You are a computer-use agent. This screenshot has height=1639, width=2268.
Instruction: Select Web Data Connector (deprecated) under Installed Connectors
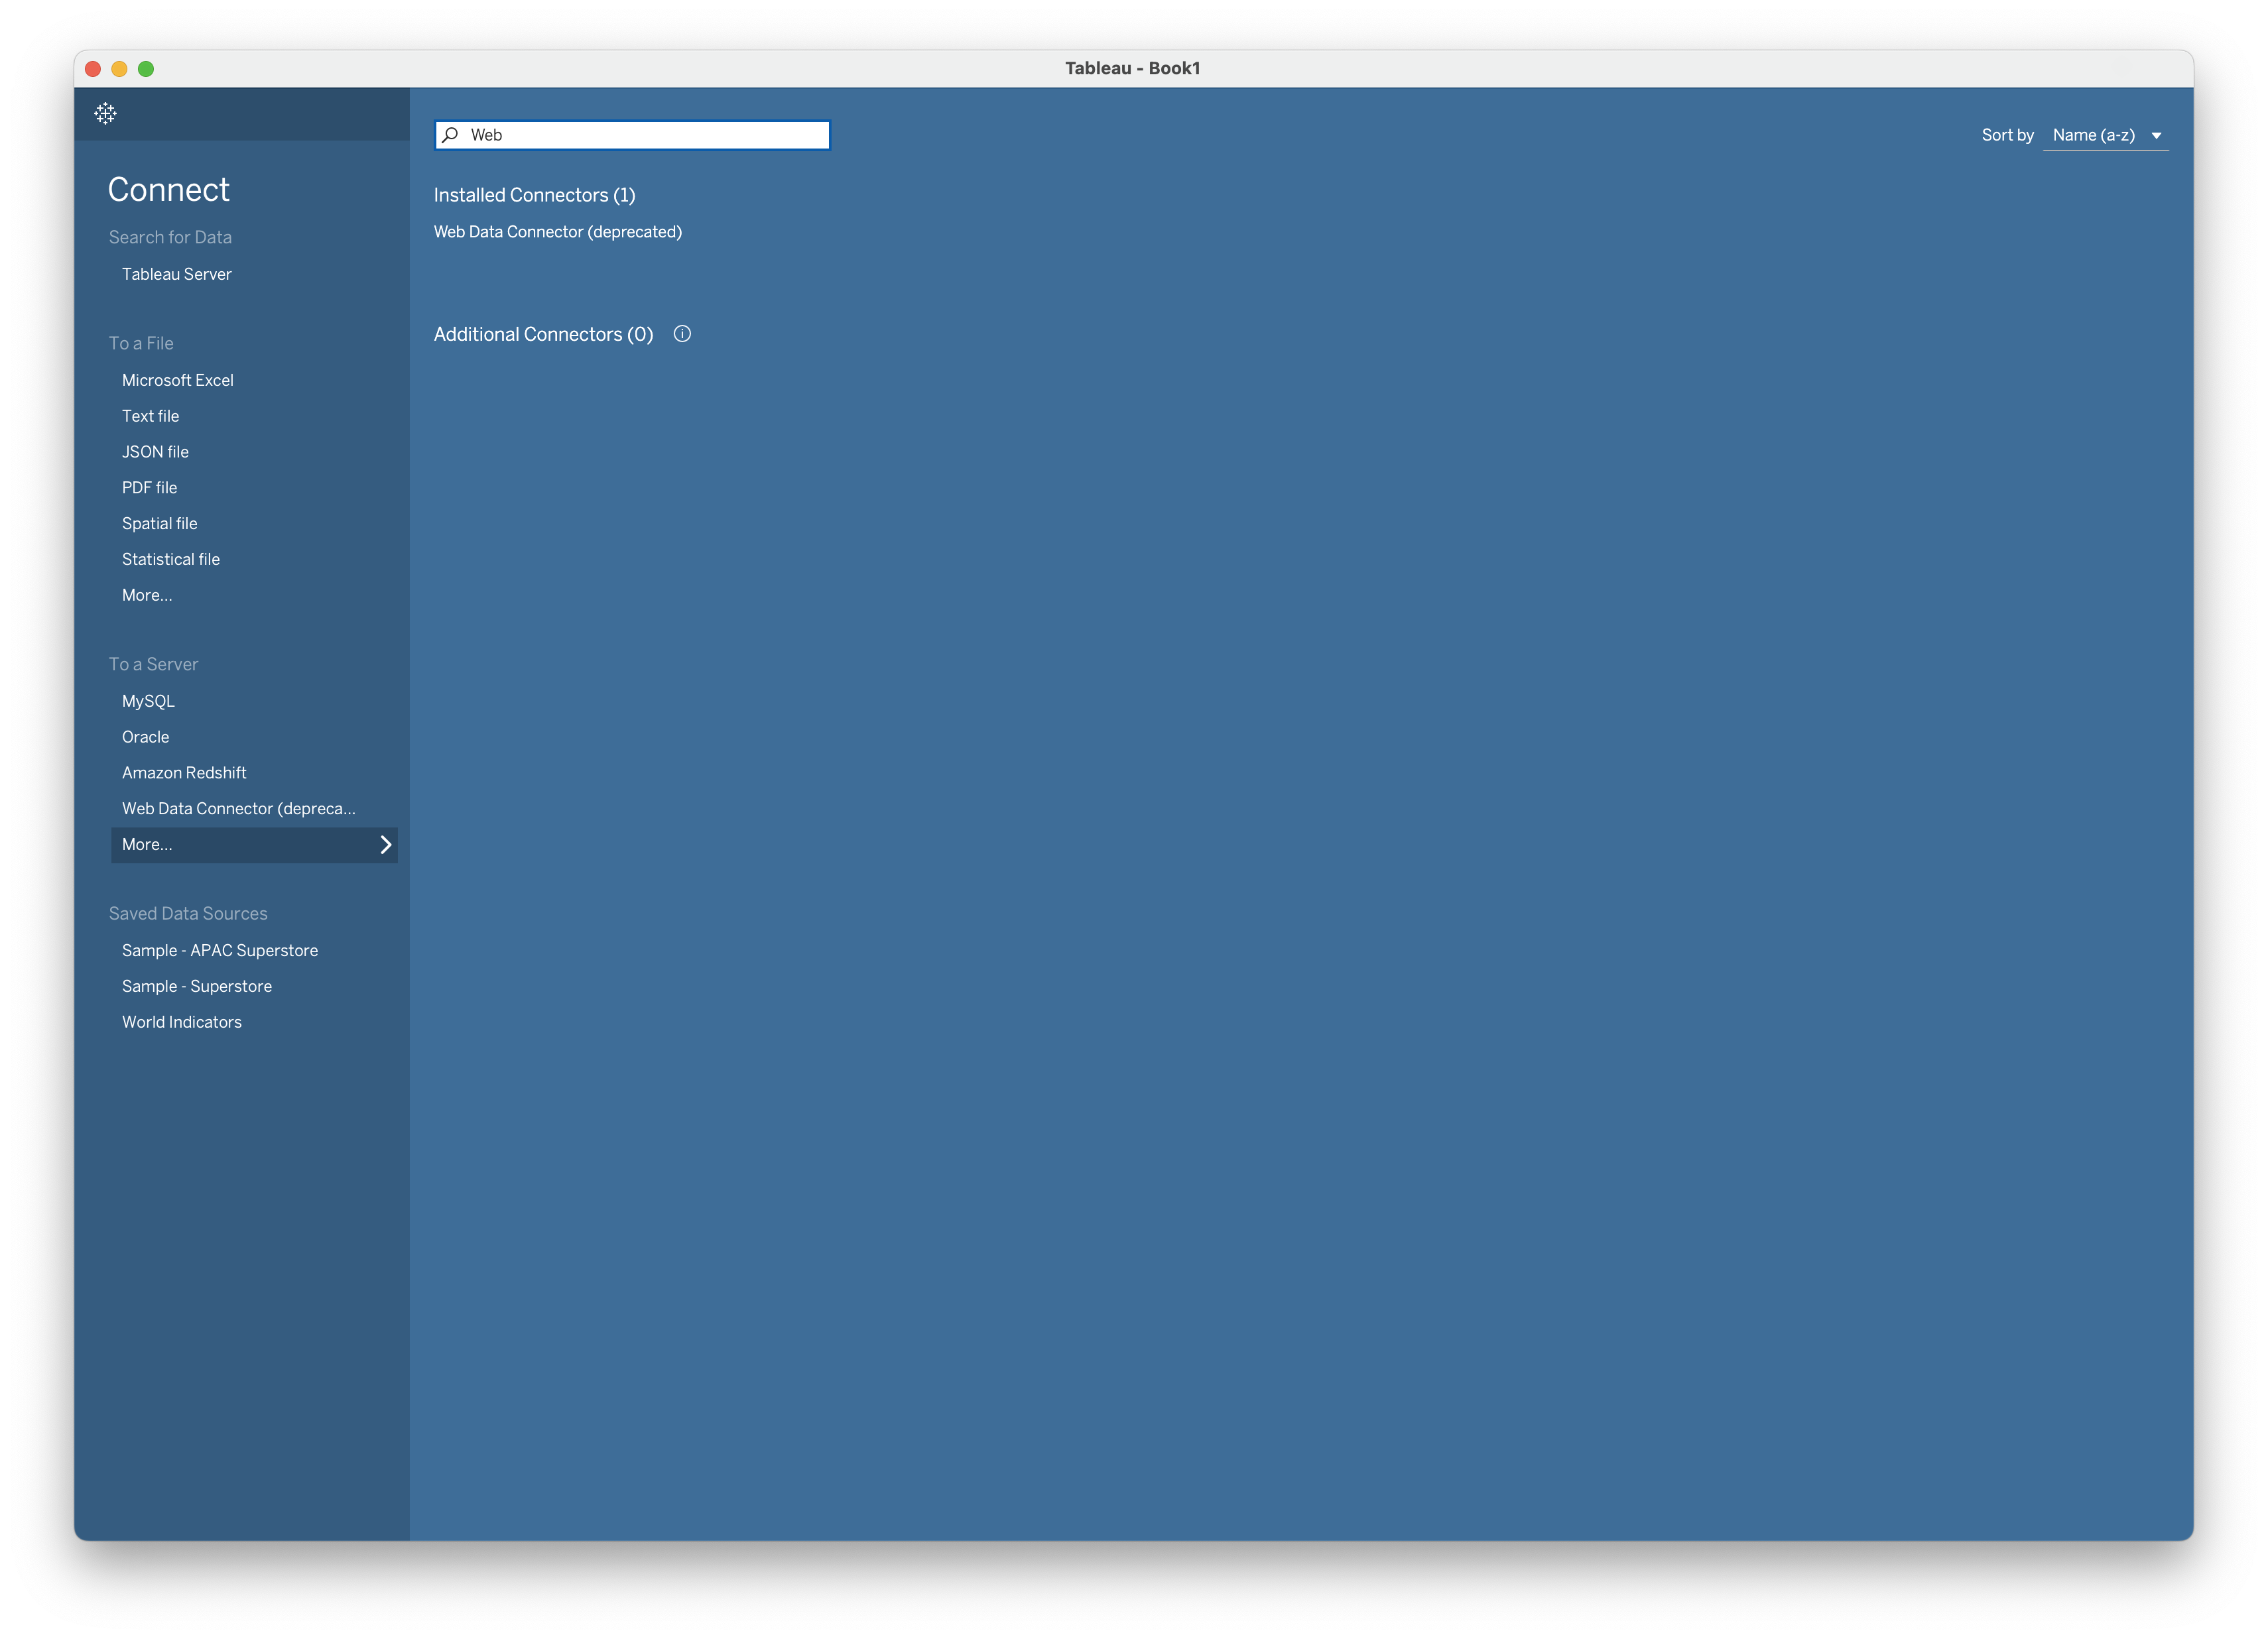click(558, 232)
